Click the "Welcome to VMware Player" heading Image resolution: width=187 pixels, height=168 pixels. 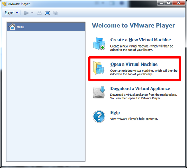click(134, 25)
